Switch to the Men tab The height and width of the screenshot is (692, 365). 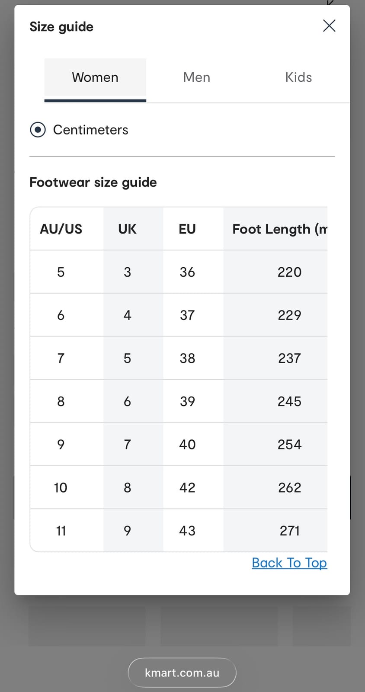(x=197, y=77)
